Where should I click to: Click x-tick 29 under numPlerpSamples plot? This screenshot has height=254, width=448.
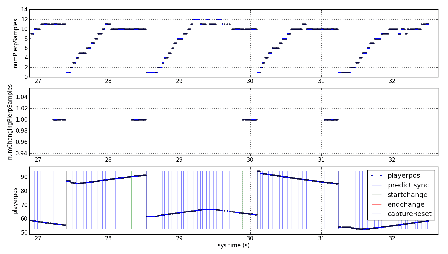pos(179,81)
